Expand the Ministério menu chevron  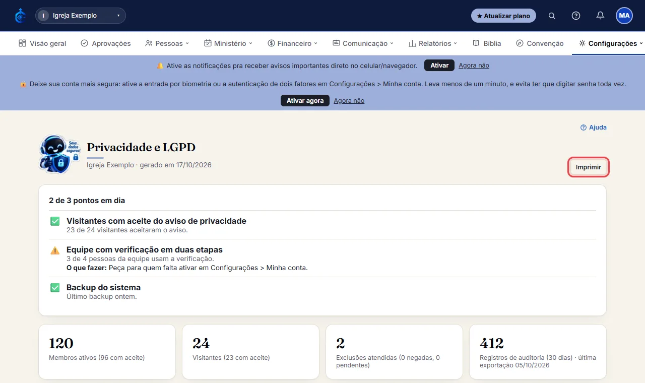coord(250,43)
